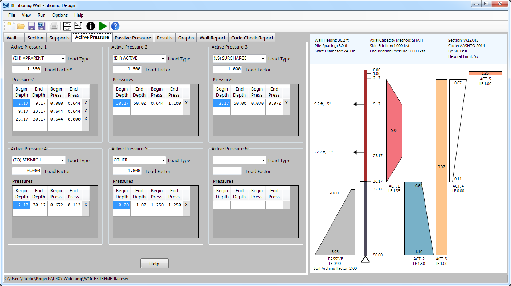
Task: Run the analysis with the green play icon
Action: (x=103, y=26)
